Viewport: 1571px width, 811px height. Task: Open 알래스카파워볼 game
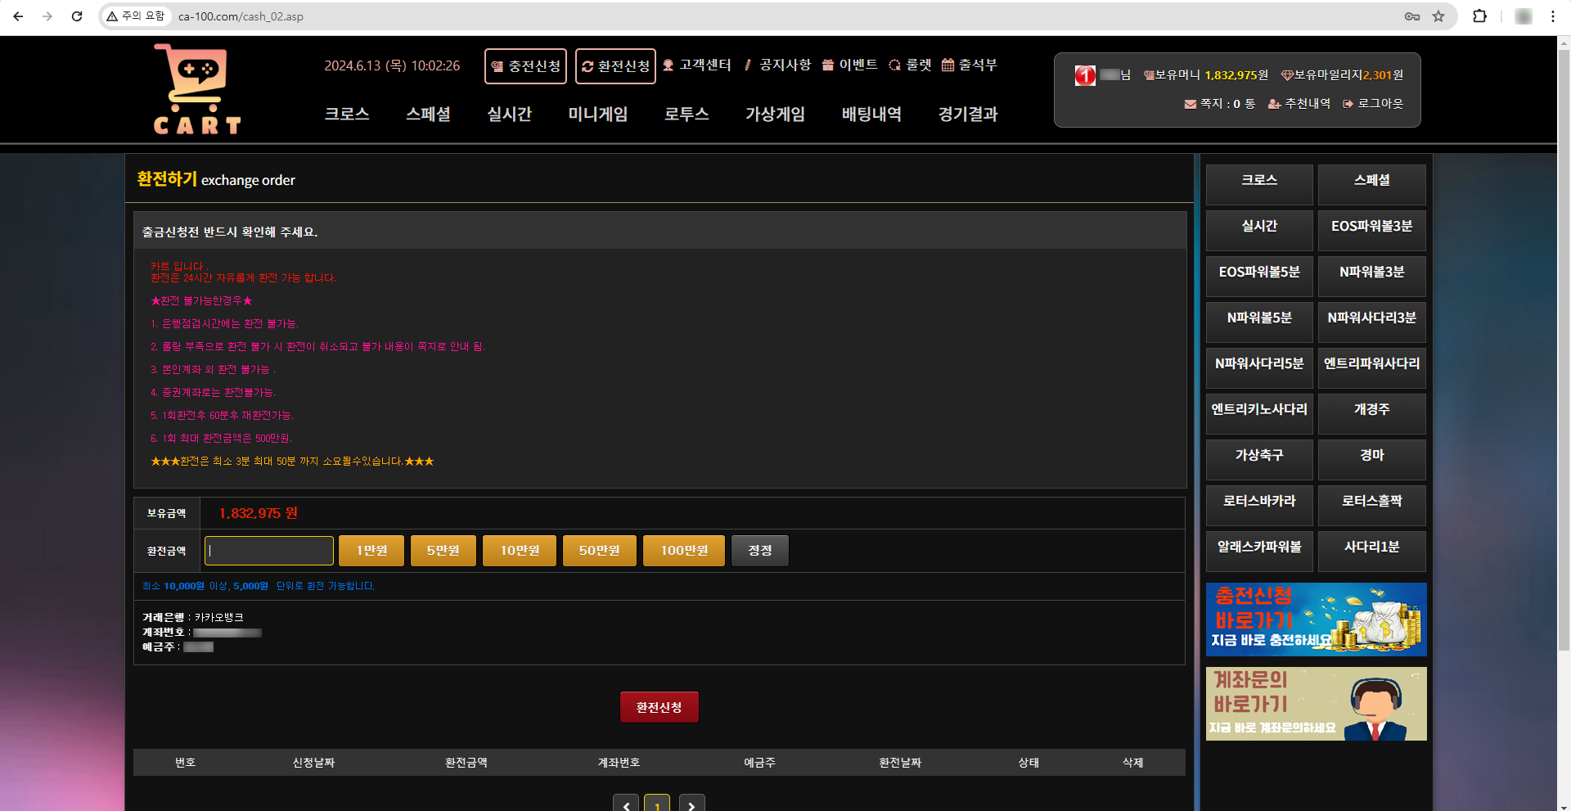pyautogui.click(x=1259, y=551)
